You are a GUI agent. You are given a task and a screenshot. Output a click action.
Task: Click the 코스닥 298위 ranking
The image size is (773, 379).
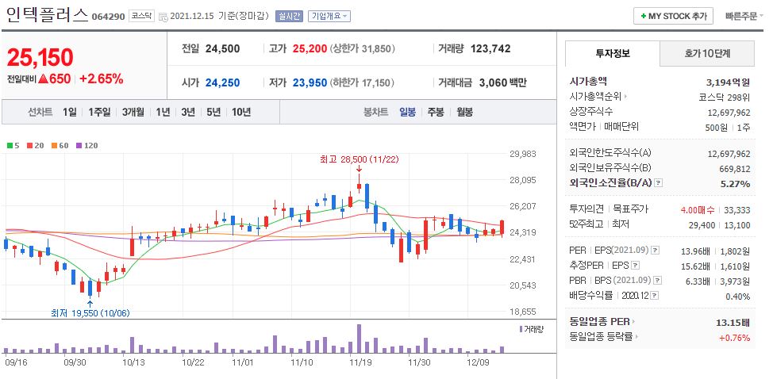pos(725,97)
